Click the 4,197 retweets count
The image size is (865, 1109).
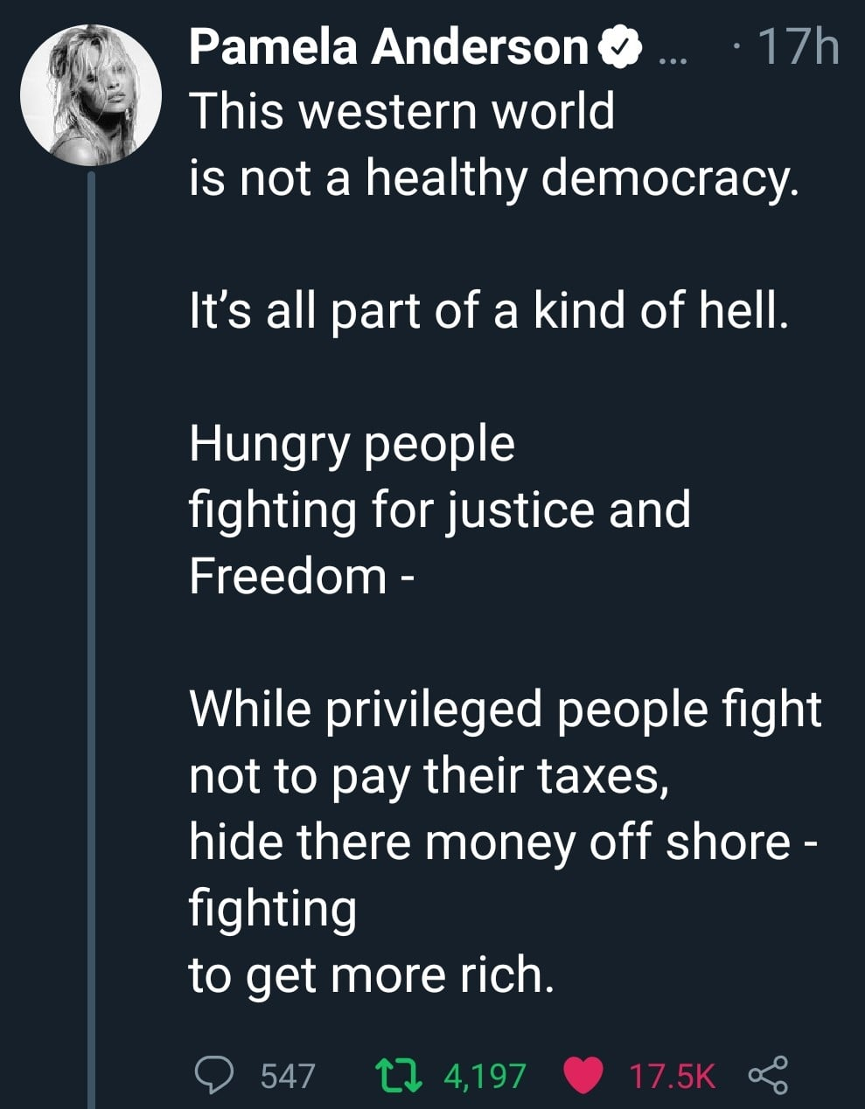pyautogui.click(x=485, y=1075)
